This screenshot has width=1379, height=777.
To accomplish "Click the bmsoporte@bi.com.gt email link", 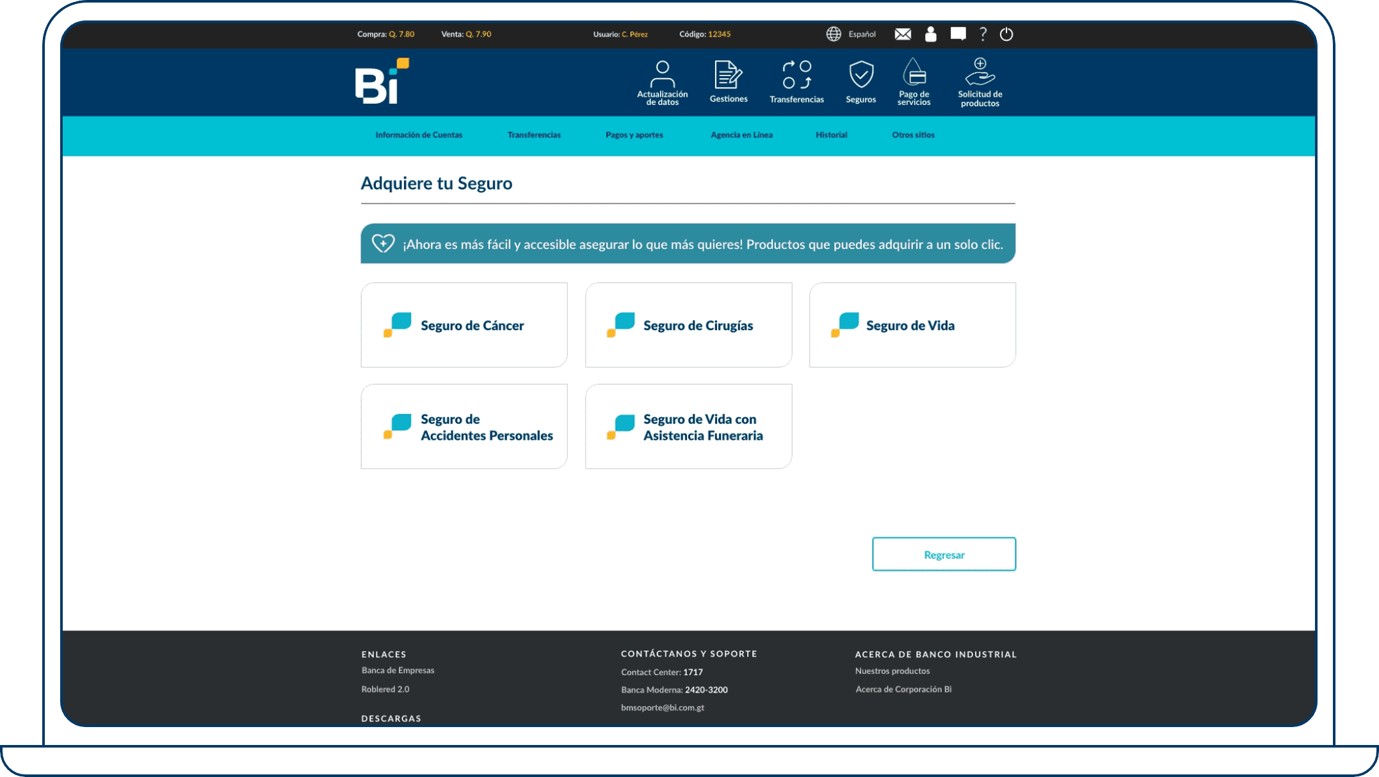I will coord(663,707).
